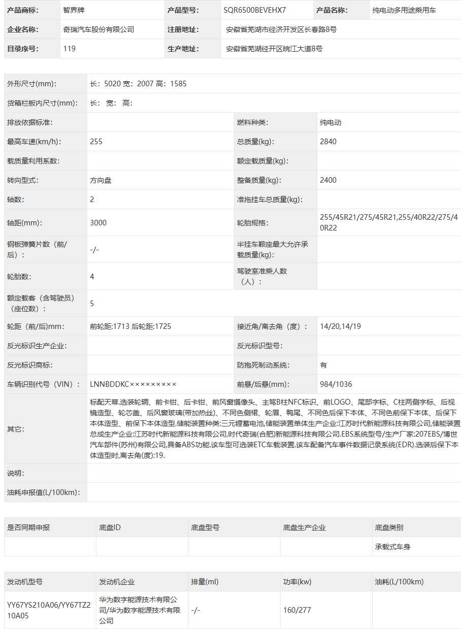
Task: Click the VIN value LNNBDDKC×××××××××
Action: tap(133, 384)
